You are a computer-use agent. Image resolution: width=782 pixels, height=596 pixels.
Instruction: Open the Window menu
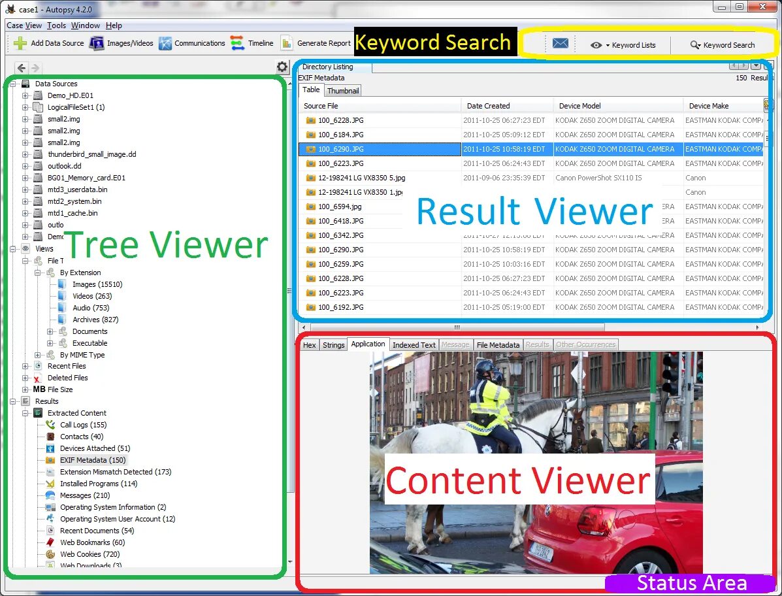click(x=86, y=25)
